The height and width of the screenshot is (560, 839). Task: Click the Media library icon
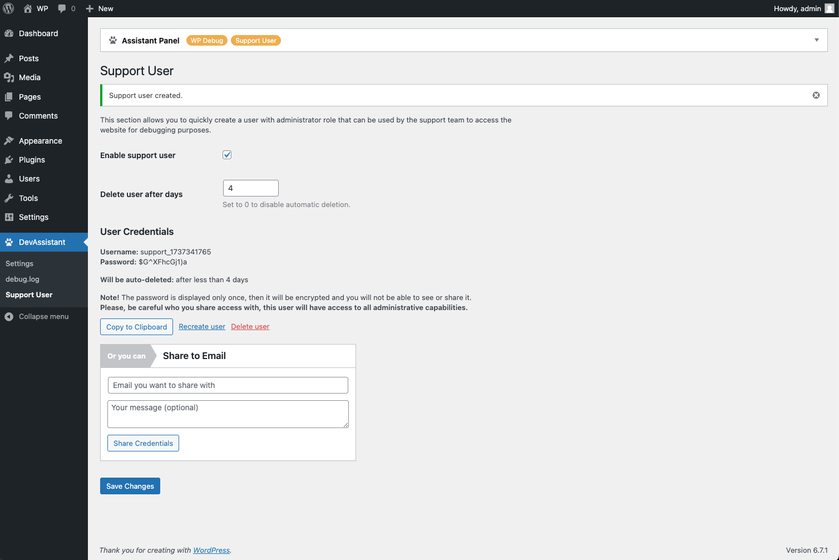9,77
